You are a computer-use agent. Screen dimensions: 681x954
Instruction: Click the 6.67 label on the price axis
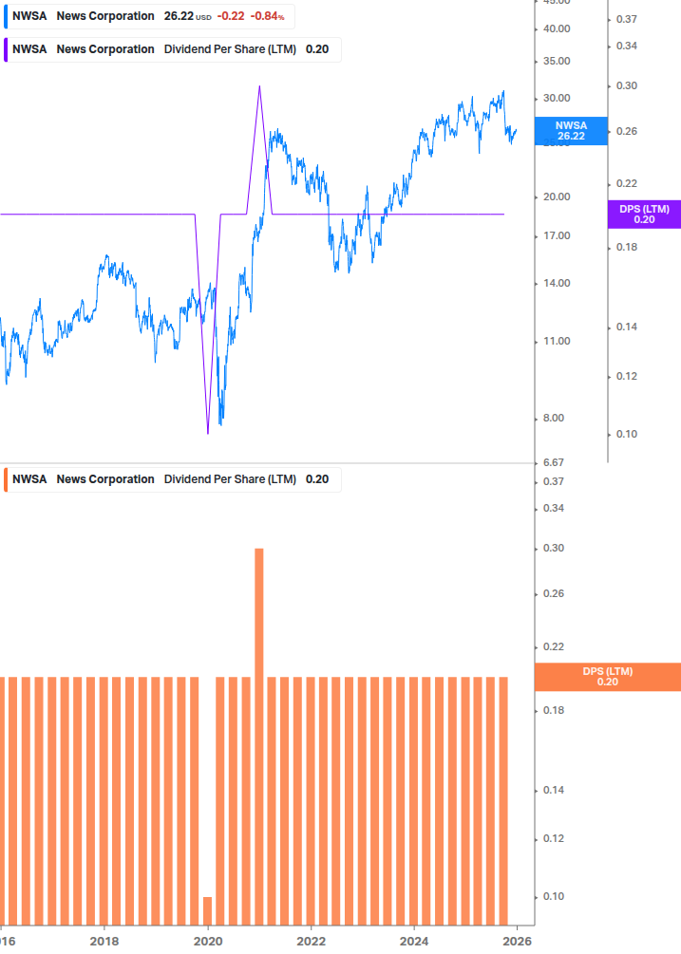[x=554, y=462]
